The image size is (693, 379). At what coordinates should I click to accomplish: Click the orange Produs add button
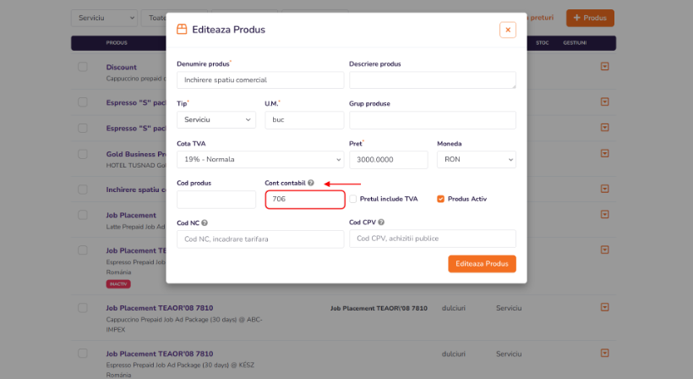point(590,18)
